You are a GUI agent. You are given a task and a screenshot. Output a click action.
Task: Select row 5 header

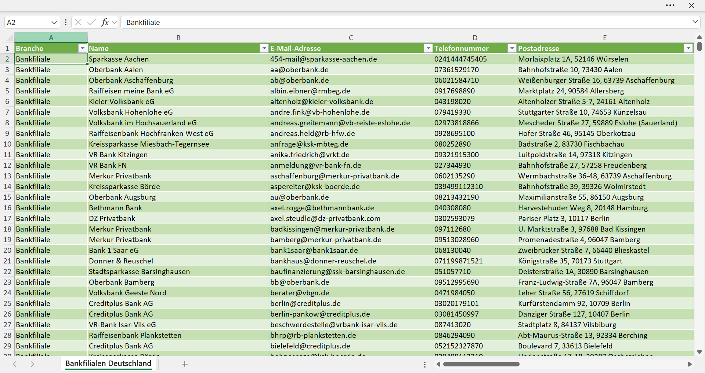click(7, 91)
